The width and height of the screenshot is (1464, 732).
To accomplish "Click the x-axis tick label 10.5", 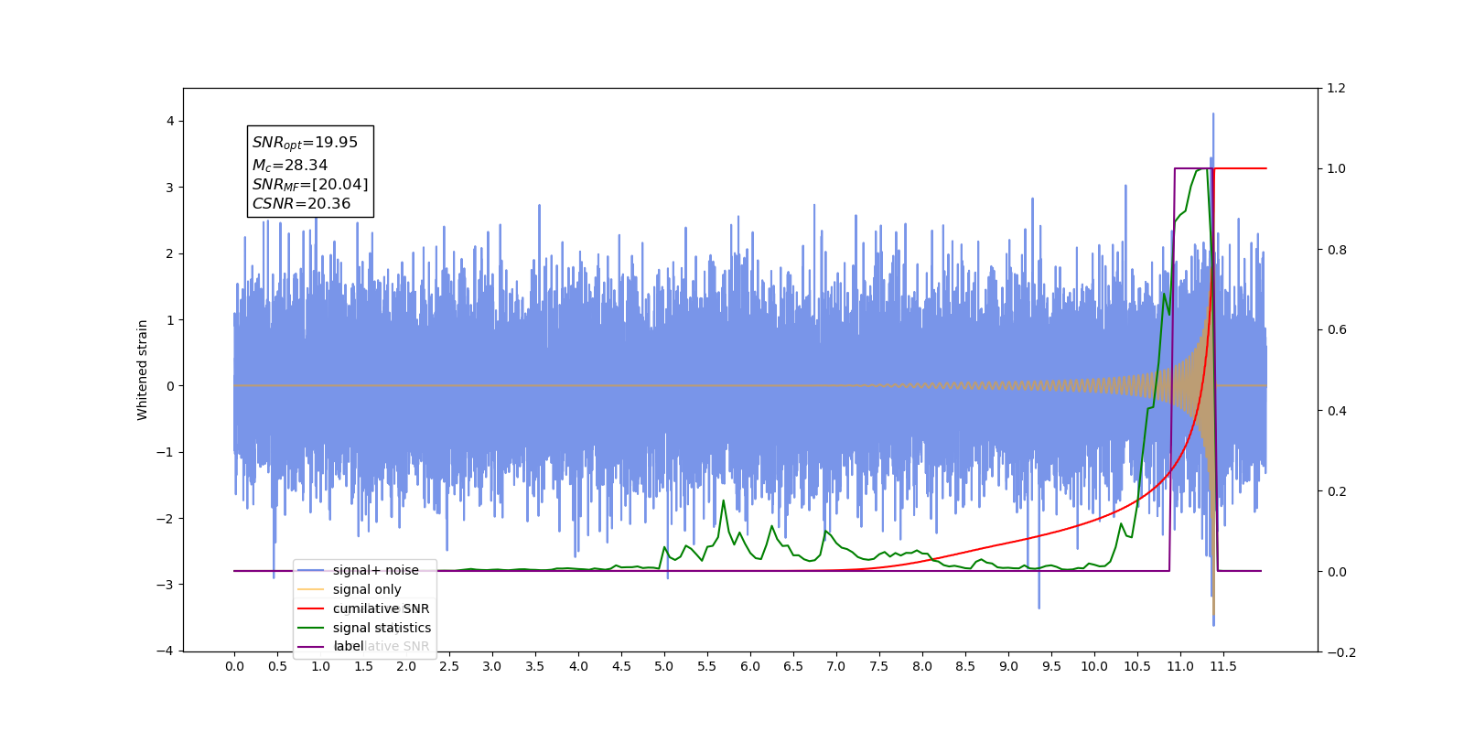I will click(1137, 666).
